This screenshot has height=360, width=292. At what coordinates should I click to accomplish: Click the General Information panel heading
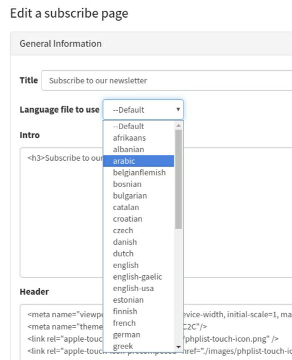point(60,44)
